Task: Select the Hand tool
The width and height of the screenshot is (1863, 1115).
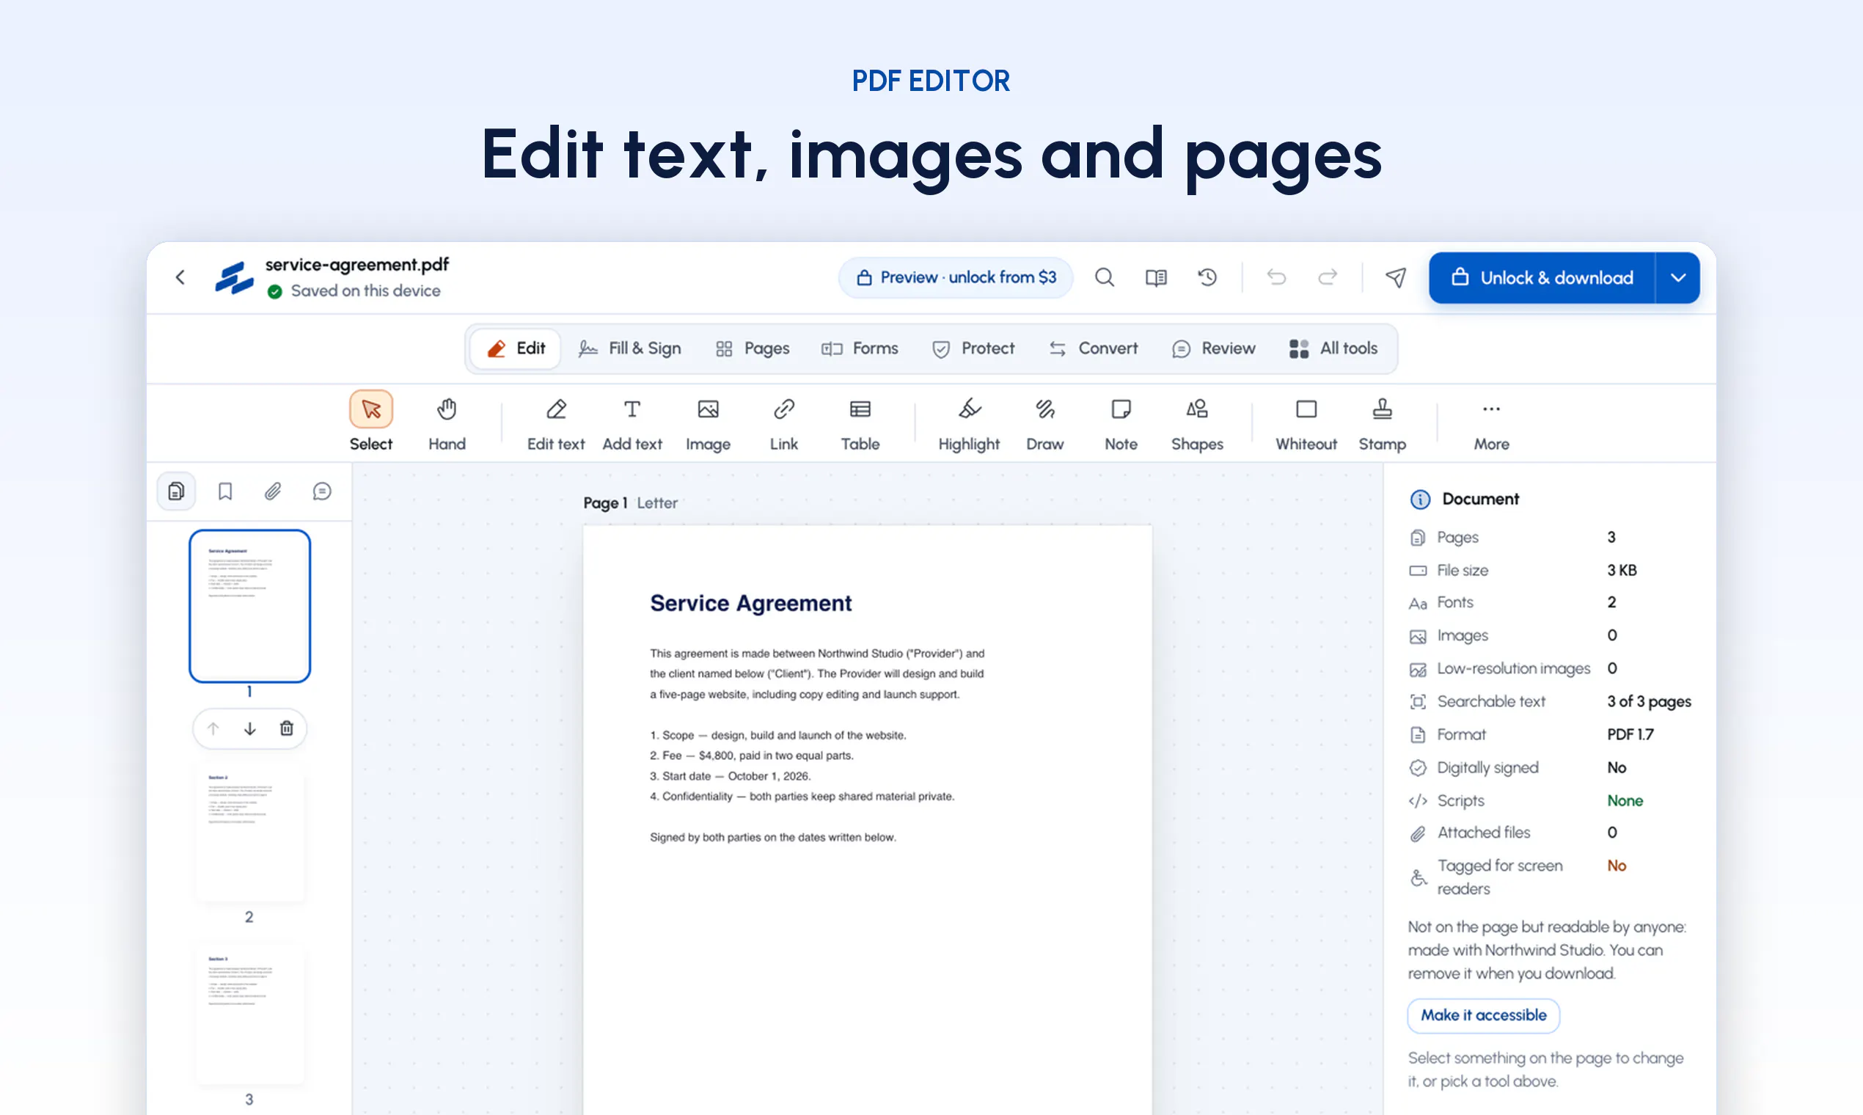Action: click(447, 423)
